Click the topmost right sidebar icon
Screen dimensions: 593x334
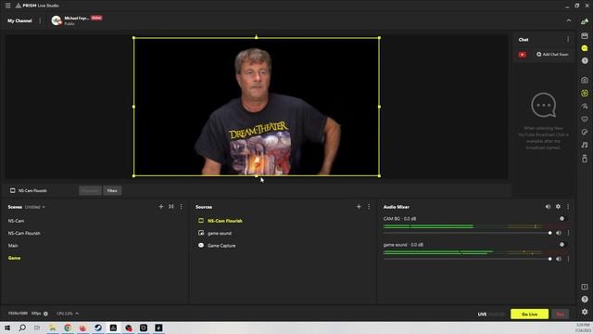[585, 22]
